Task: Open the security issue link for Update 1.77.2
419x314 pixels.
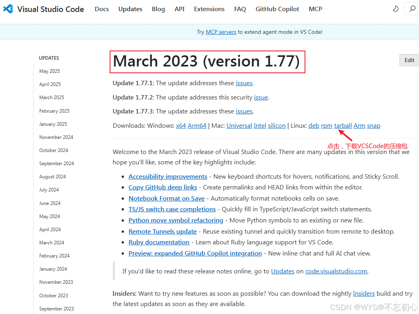Action: coord(261,98)
